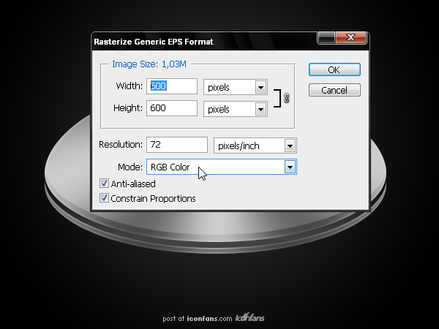Viewport: 439px width, 329px height.
Task: Open the Height units dropdown
Action: 235,109
